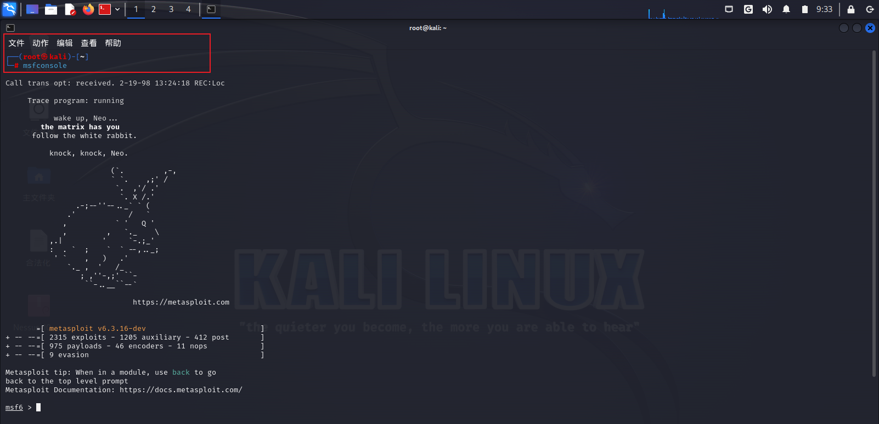This screenshot has height=424, width=879.
Task: Click the show desktop icon
Action: pos(32,9)
